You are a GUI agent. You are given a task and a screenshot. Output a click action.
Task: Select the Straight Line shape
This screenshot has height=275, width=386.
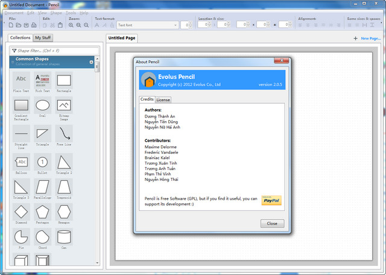point(21,137)
